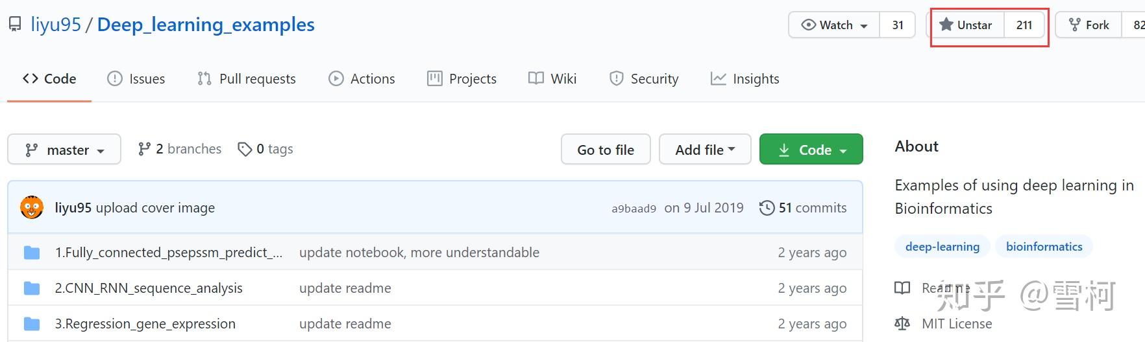Open the 'upload cover image' commit message
Screen dimensions: 1145x342
pos(156,208)
